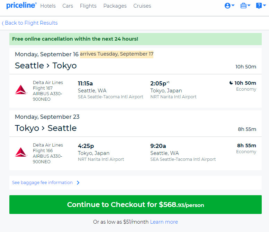Click Continue to Checkout for $568.93
The image size is (269, 232).
[x=135, y=205]
